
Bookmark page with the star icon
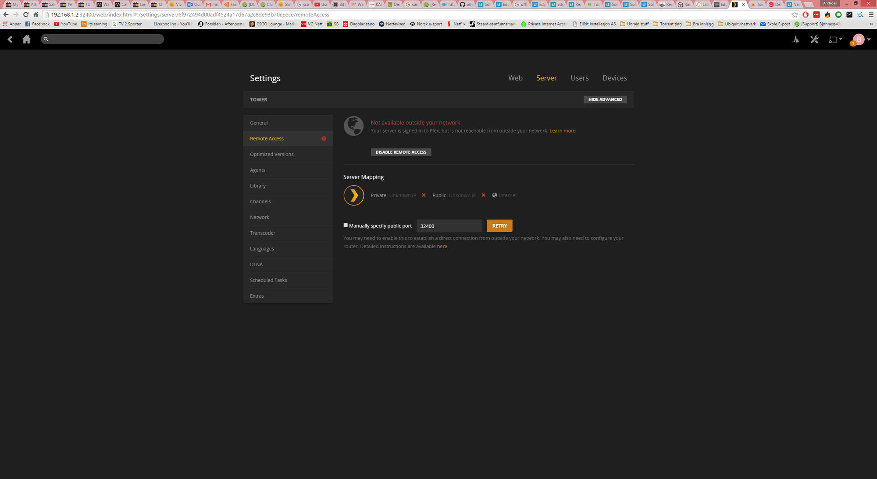(x=794, y=14)
